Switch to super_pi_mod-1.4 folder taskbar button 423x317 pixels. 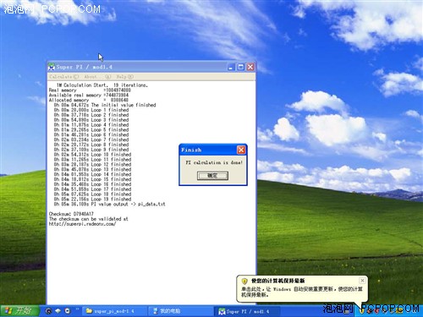(x=114, y=311)
